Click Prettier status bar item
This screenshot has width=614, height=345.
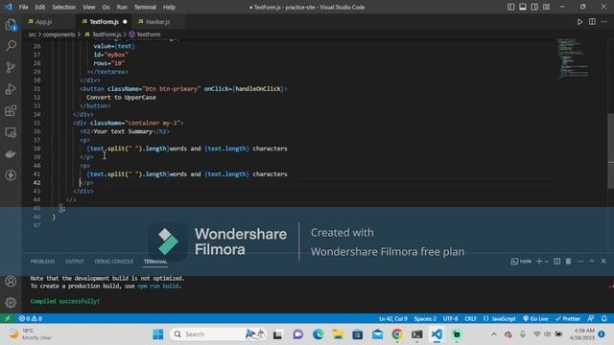tap(568, 318)
